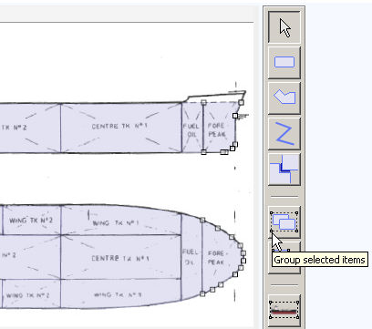Screen dimensions: 372x329
Task: Click the Group selected items icon
Action: [284, 222]
